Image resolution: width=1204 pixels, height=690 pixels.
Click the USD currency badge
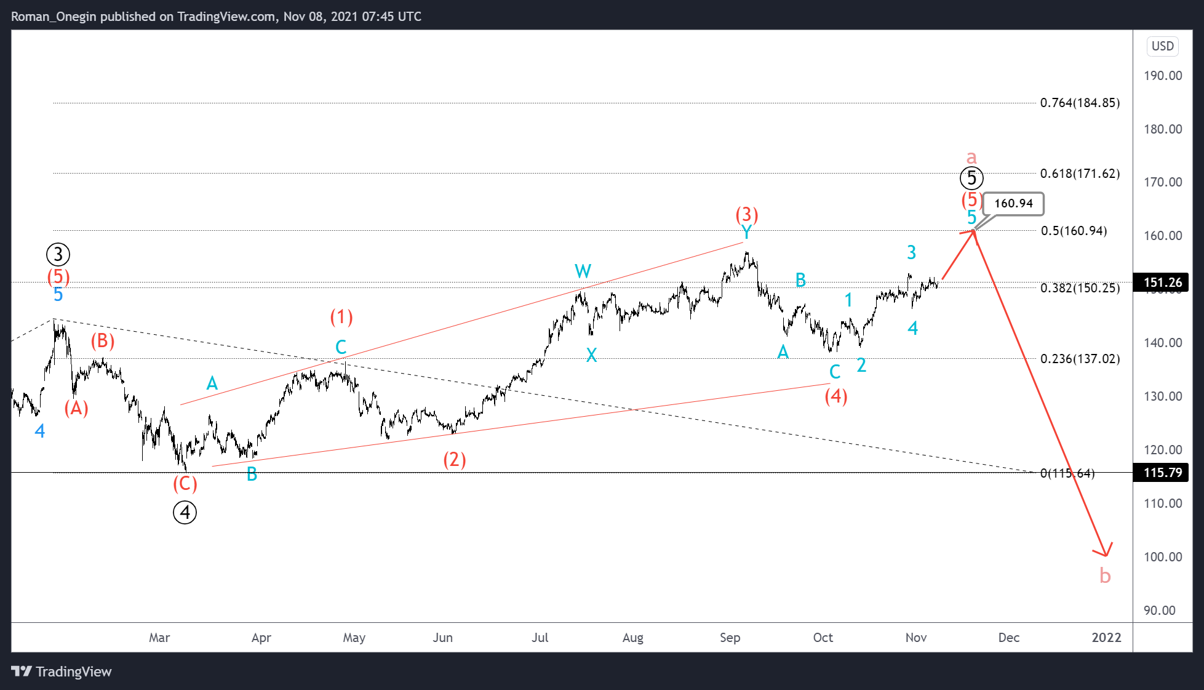pyautogui.click(x=1162, y=46)
